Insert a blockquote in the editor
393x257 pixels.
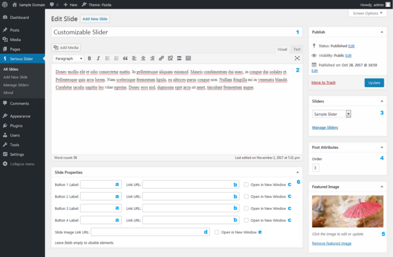tap(125, 58)
